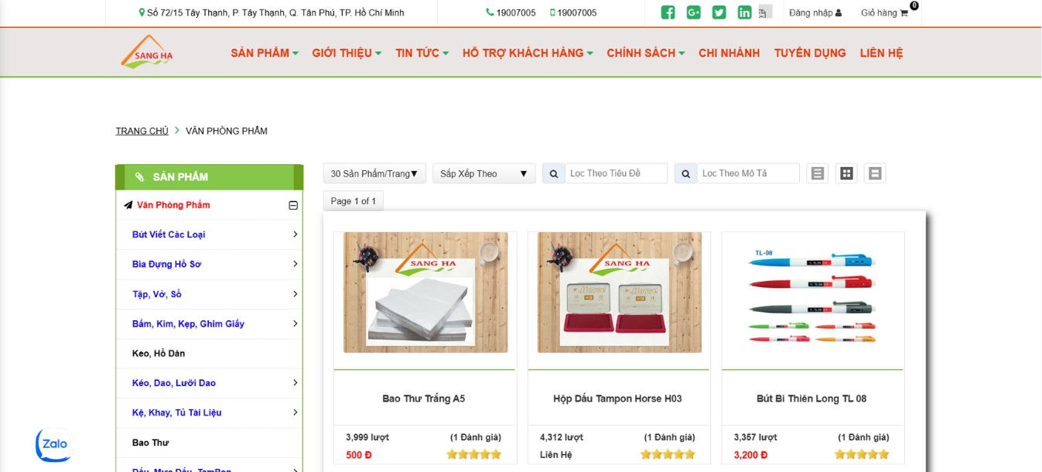Screen dimensions: 1042x472
Task: Click mobile number 19007005 with mobile icon
Action: [x=573, y=12]
